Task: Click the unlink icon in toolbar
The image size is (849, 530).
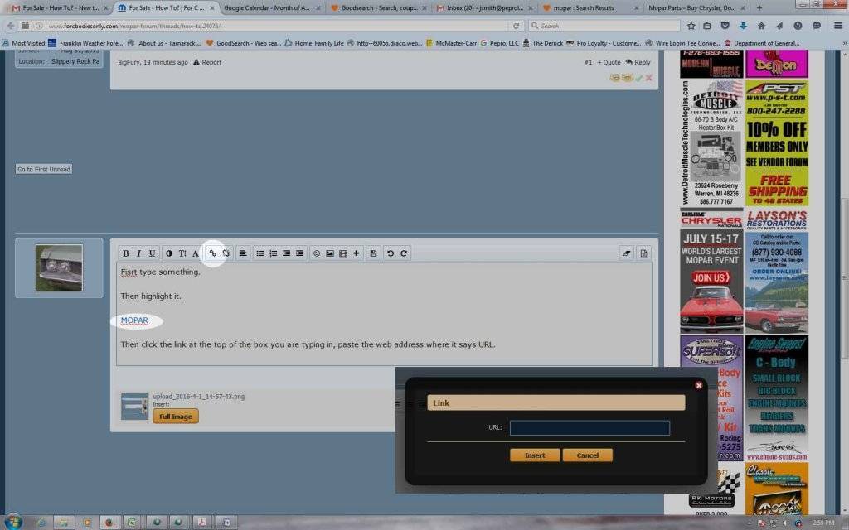Action: [226, 253]
